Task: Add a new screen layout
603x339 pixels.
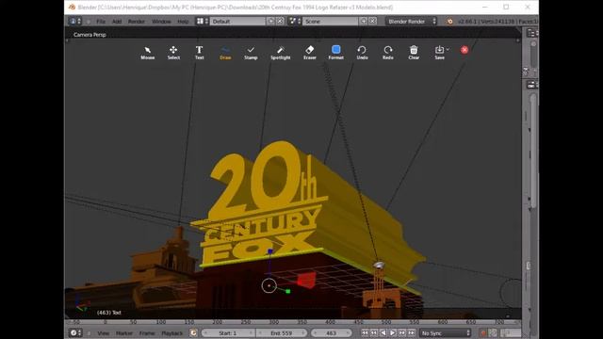Action: [x=271, y=21]
